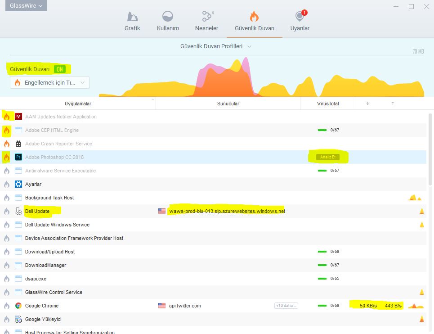
Task: Block Dell Update with flame icon
Action: tap(7, 211)
